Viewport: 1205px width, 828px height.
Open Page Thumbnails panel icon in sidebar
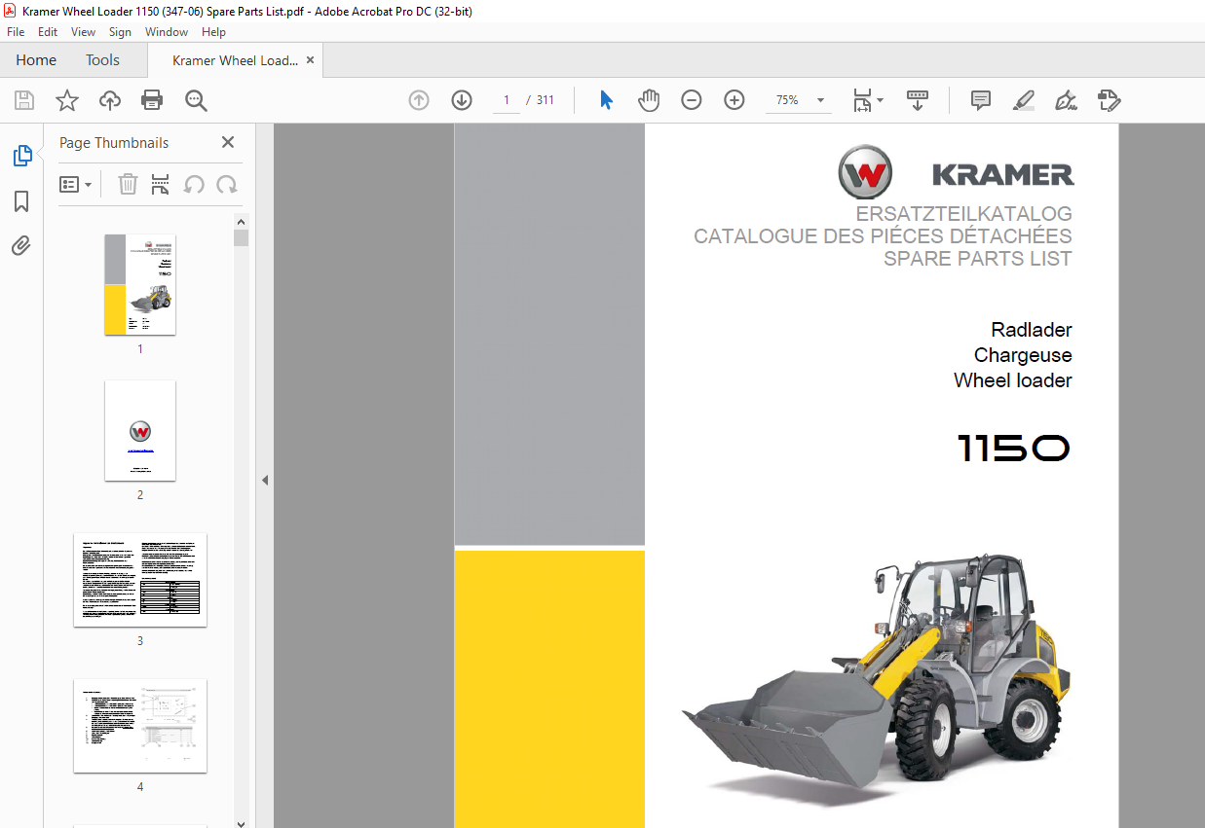21,156
